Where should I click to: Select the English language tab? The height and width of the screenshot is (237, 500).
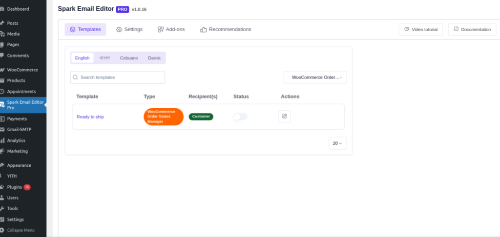click(x=82, y=58)
